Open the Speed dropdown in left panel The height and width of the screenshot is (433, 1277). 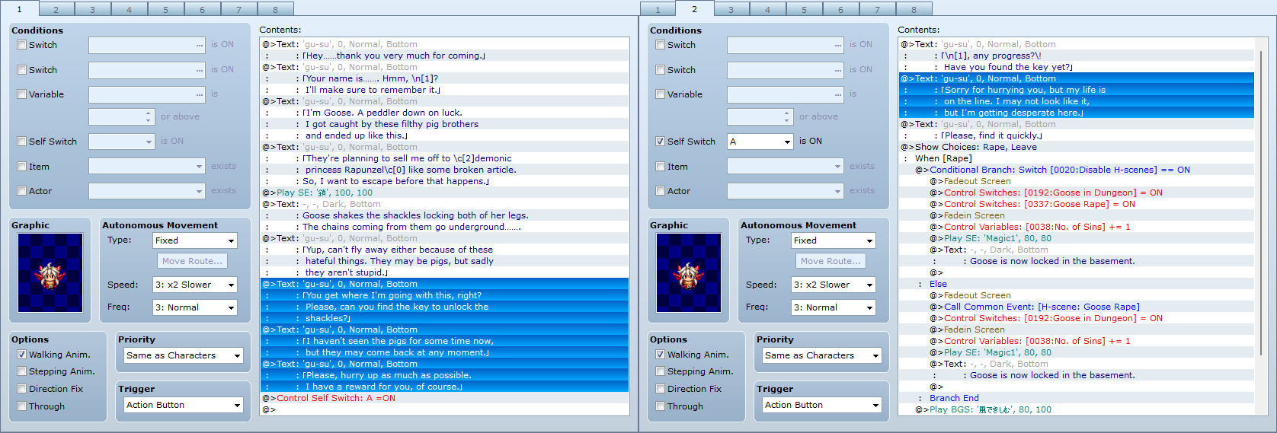[195, 285]
